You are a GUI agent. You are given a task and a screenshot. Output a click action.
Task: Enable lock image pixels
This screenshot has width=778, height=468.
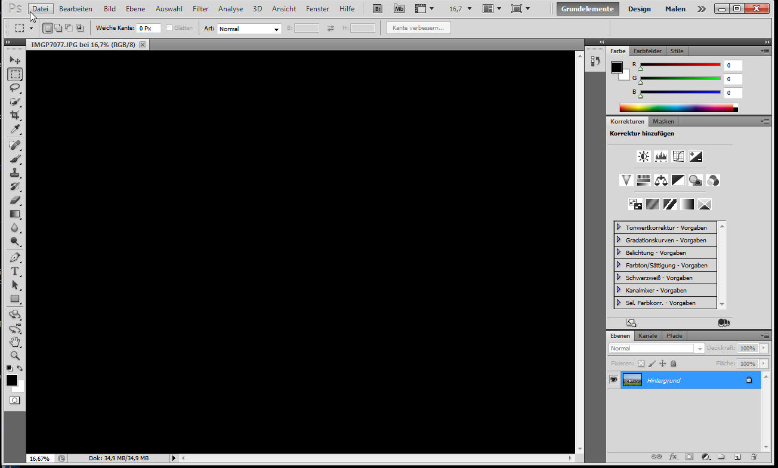pos(652,363)
